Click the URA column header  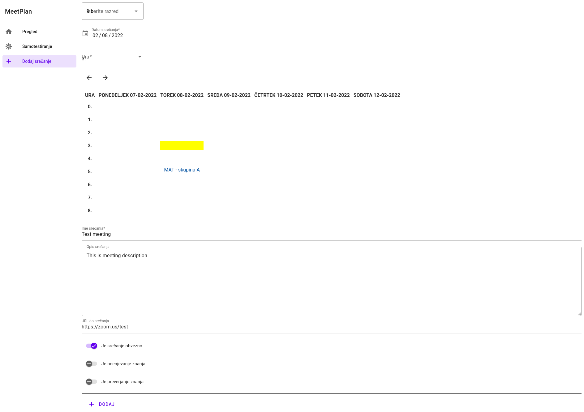click(x=90, y=95)
